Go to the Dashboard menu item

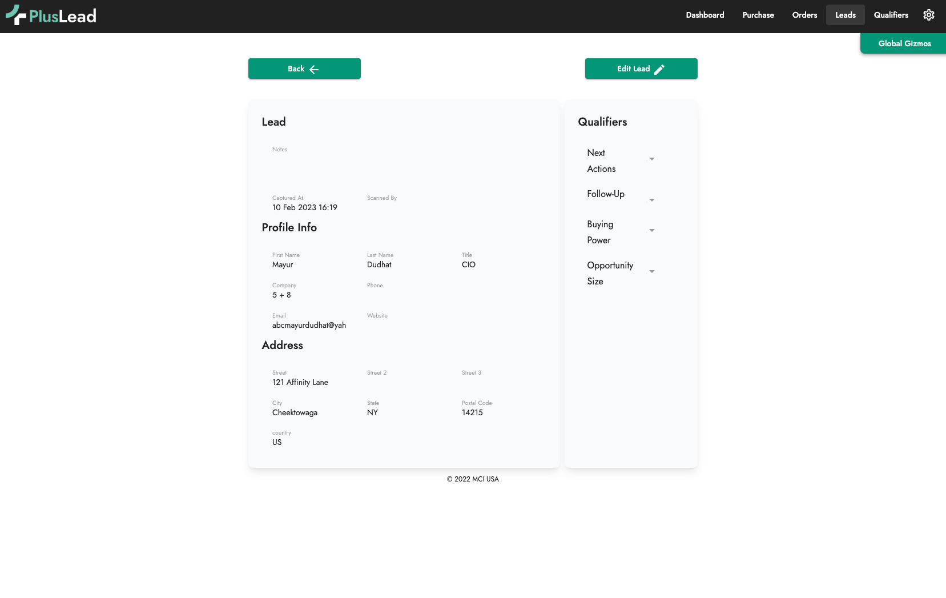tap(705, 15)
